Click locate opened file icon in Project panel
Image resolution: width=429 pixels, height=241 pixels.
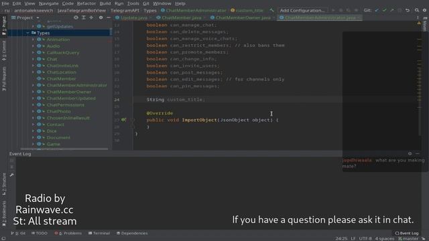click(76, 17)
